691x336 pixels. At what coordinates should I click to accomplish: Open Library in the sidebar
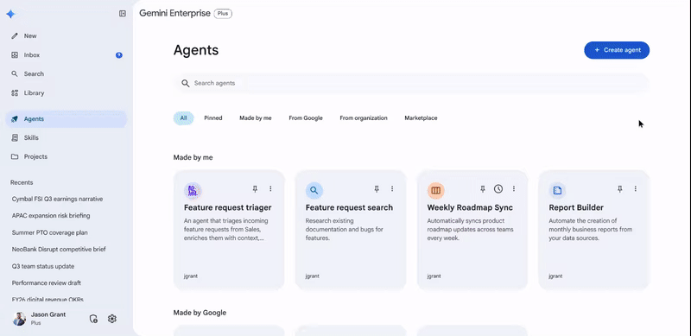coord(67,93)
